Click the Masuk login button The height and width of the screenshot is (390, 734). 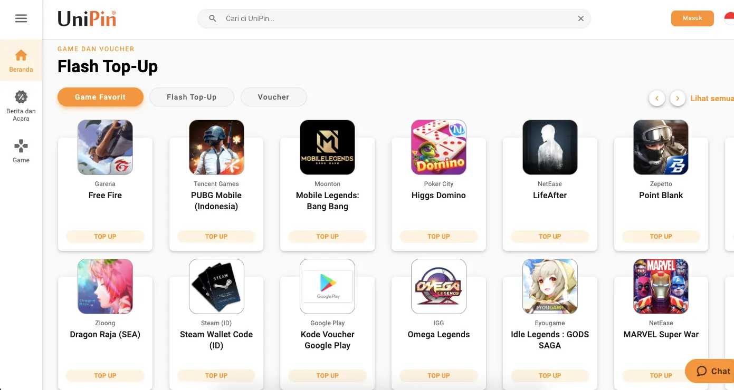click(x=692, y=18)
